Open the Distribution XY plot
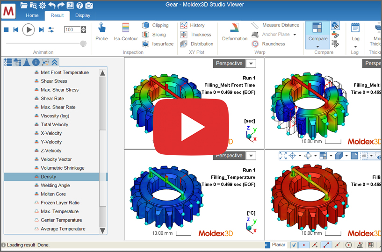 [x=196, y=44]
